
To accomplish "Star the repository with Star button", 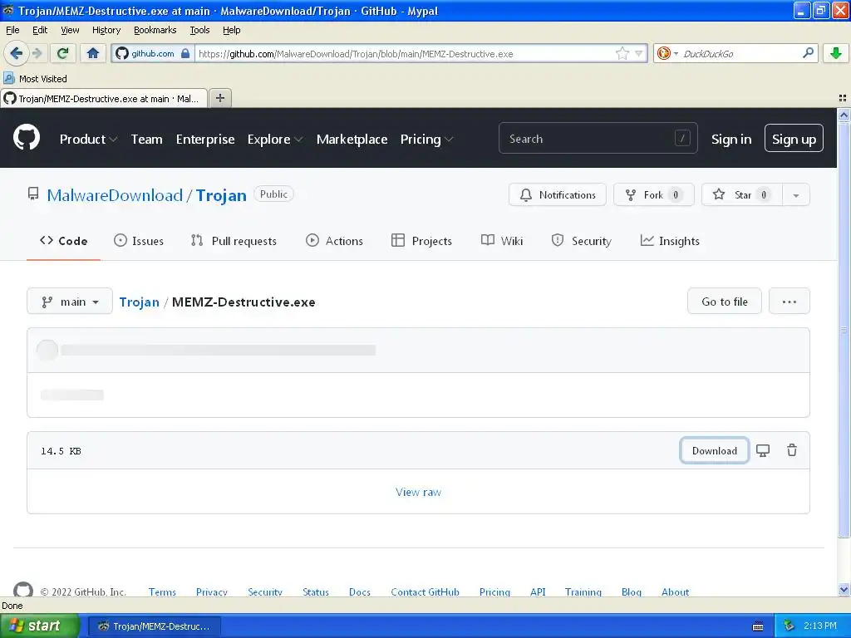I will click(x=741, y=194).
